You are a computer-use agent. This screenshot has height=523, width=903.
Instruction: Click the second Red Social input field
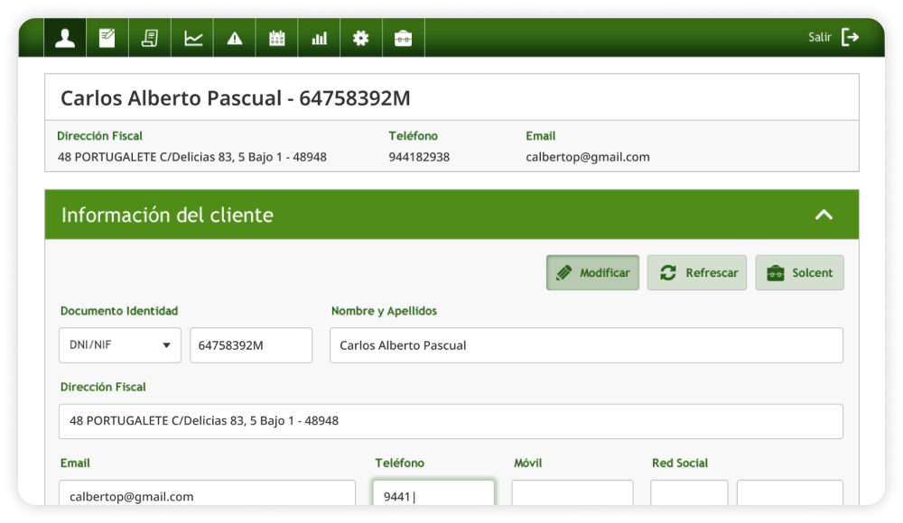tap(790, 493)
